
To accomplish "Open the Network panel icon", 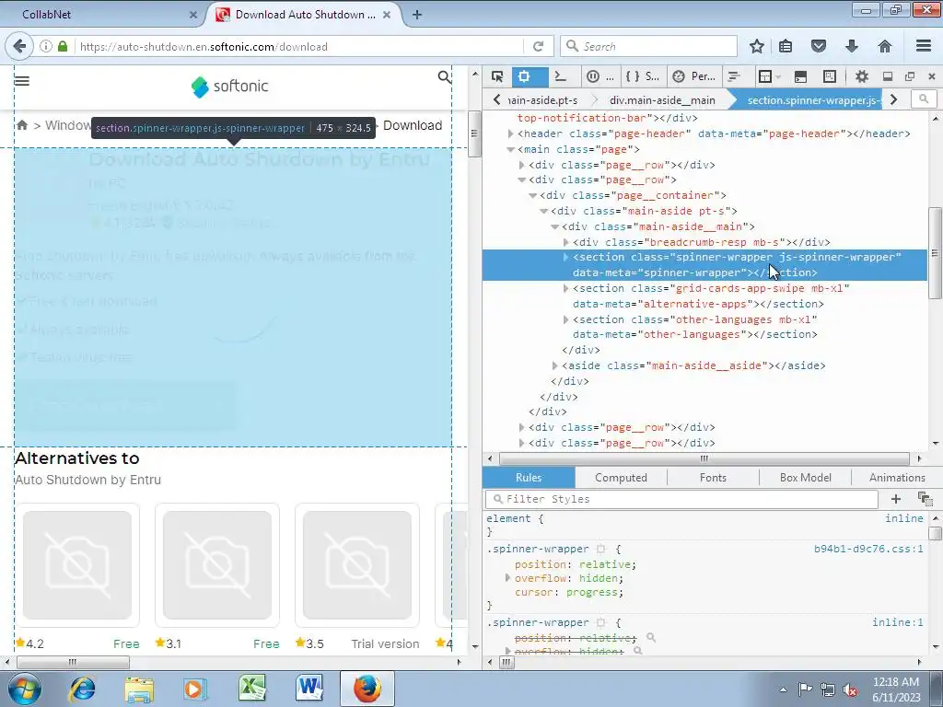I will [x=733, y=76].
